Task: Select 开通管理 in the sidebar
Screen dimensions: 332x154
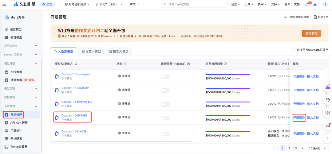Action: pos(21,115)
